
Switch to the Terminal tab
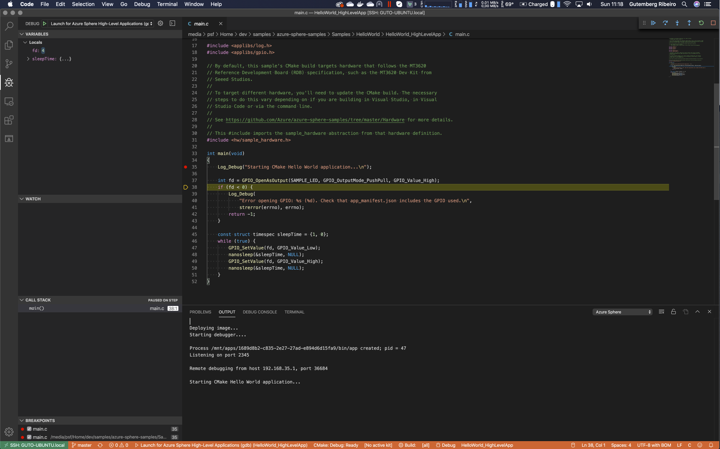(294, 312)
